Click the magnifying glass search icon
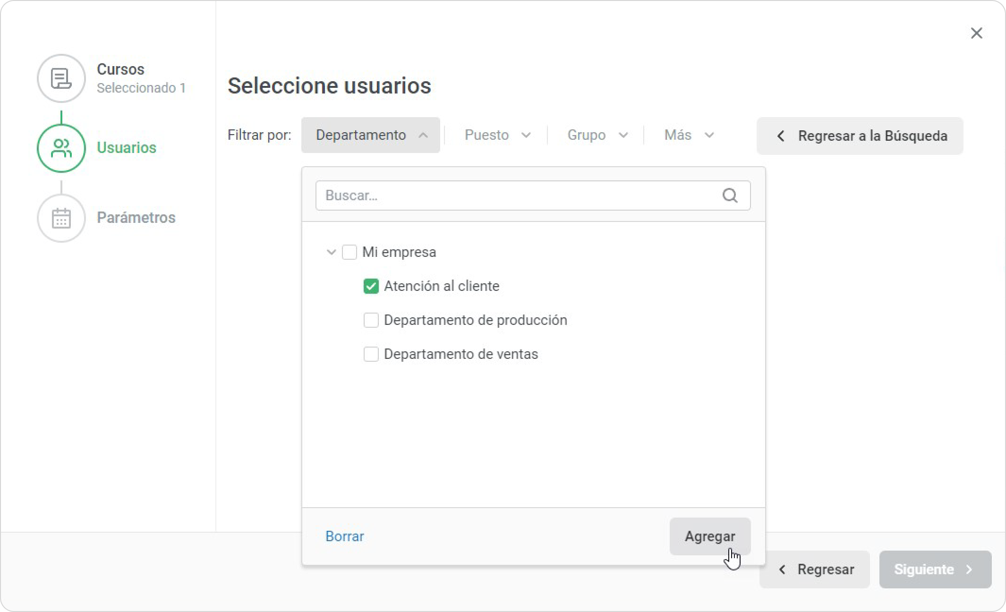Screen dimensions: 1006x612 click(730, 195)
